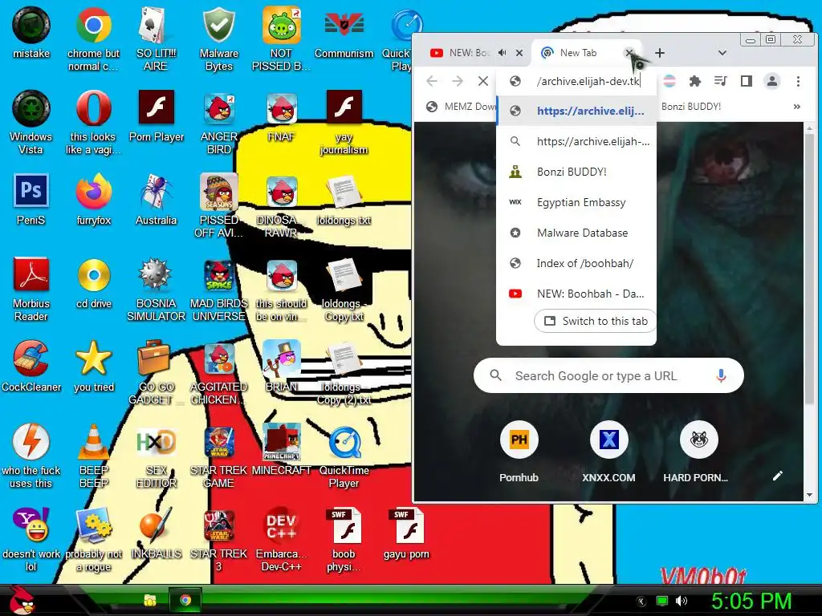Select the 'gayu porn' SWF file
822x616 pixels.
[406, 533]
